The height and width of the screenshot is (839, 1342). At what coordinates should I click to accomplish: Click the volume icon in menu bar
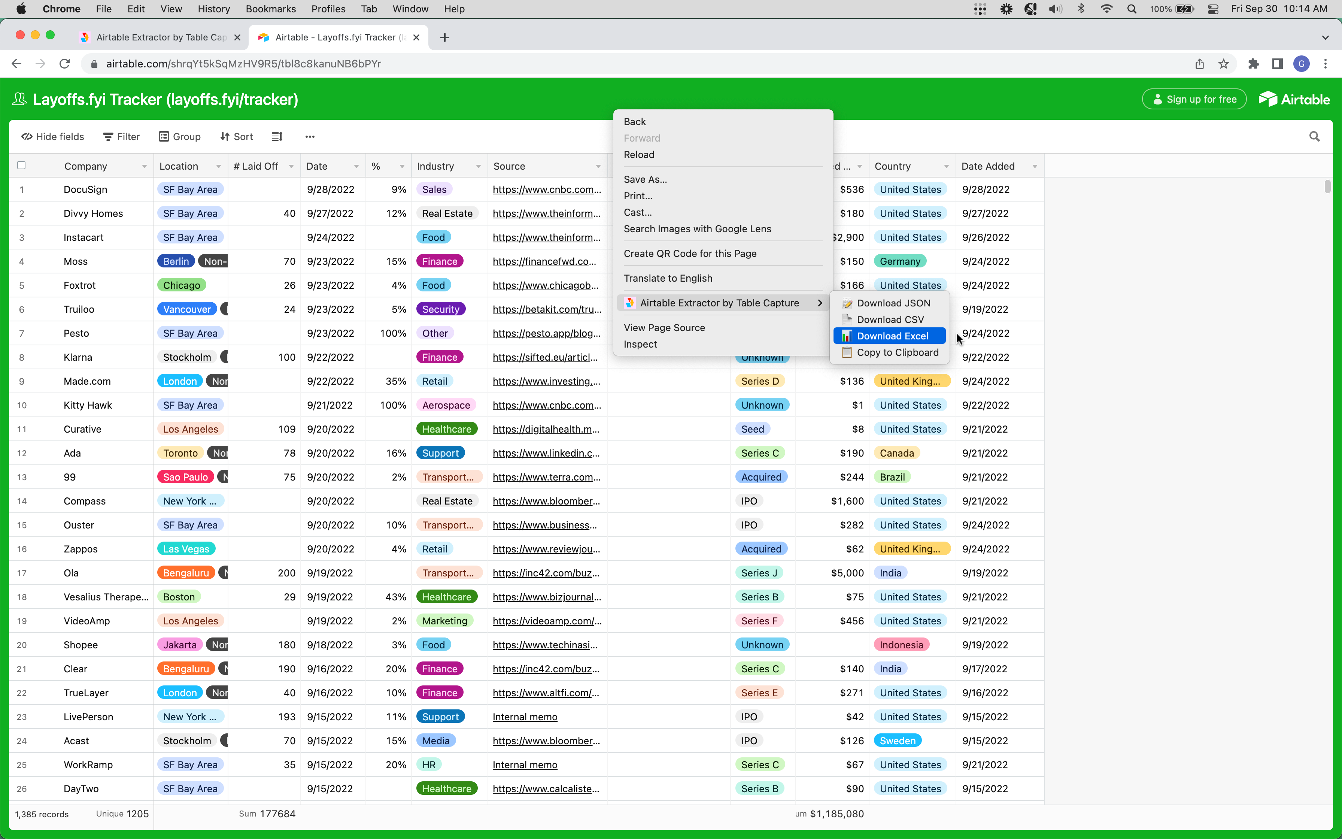click(1055, 9)
